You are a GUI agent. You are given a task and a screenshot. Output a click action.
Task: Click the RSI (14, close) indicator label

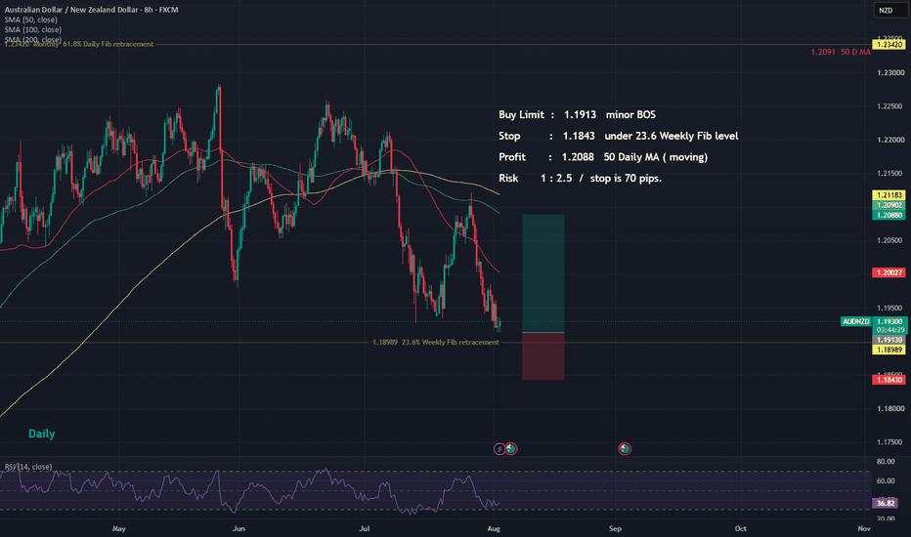pyautogui.click(x=28, y=467)
